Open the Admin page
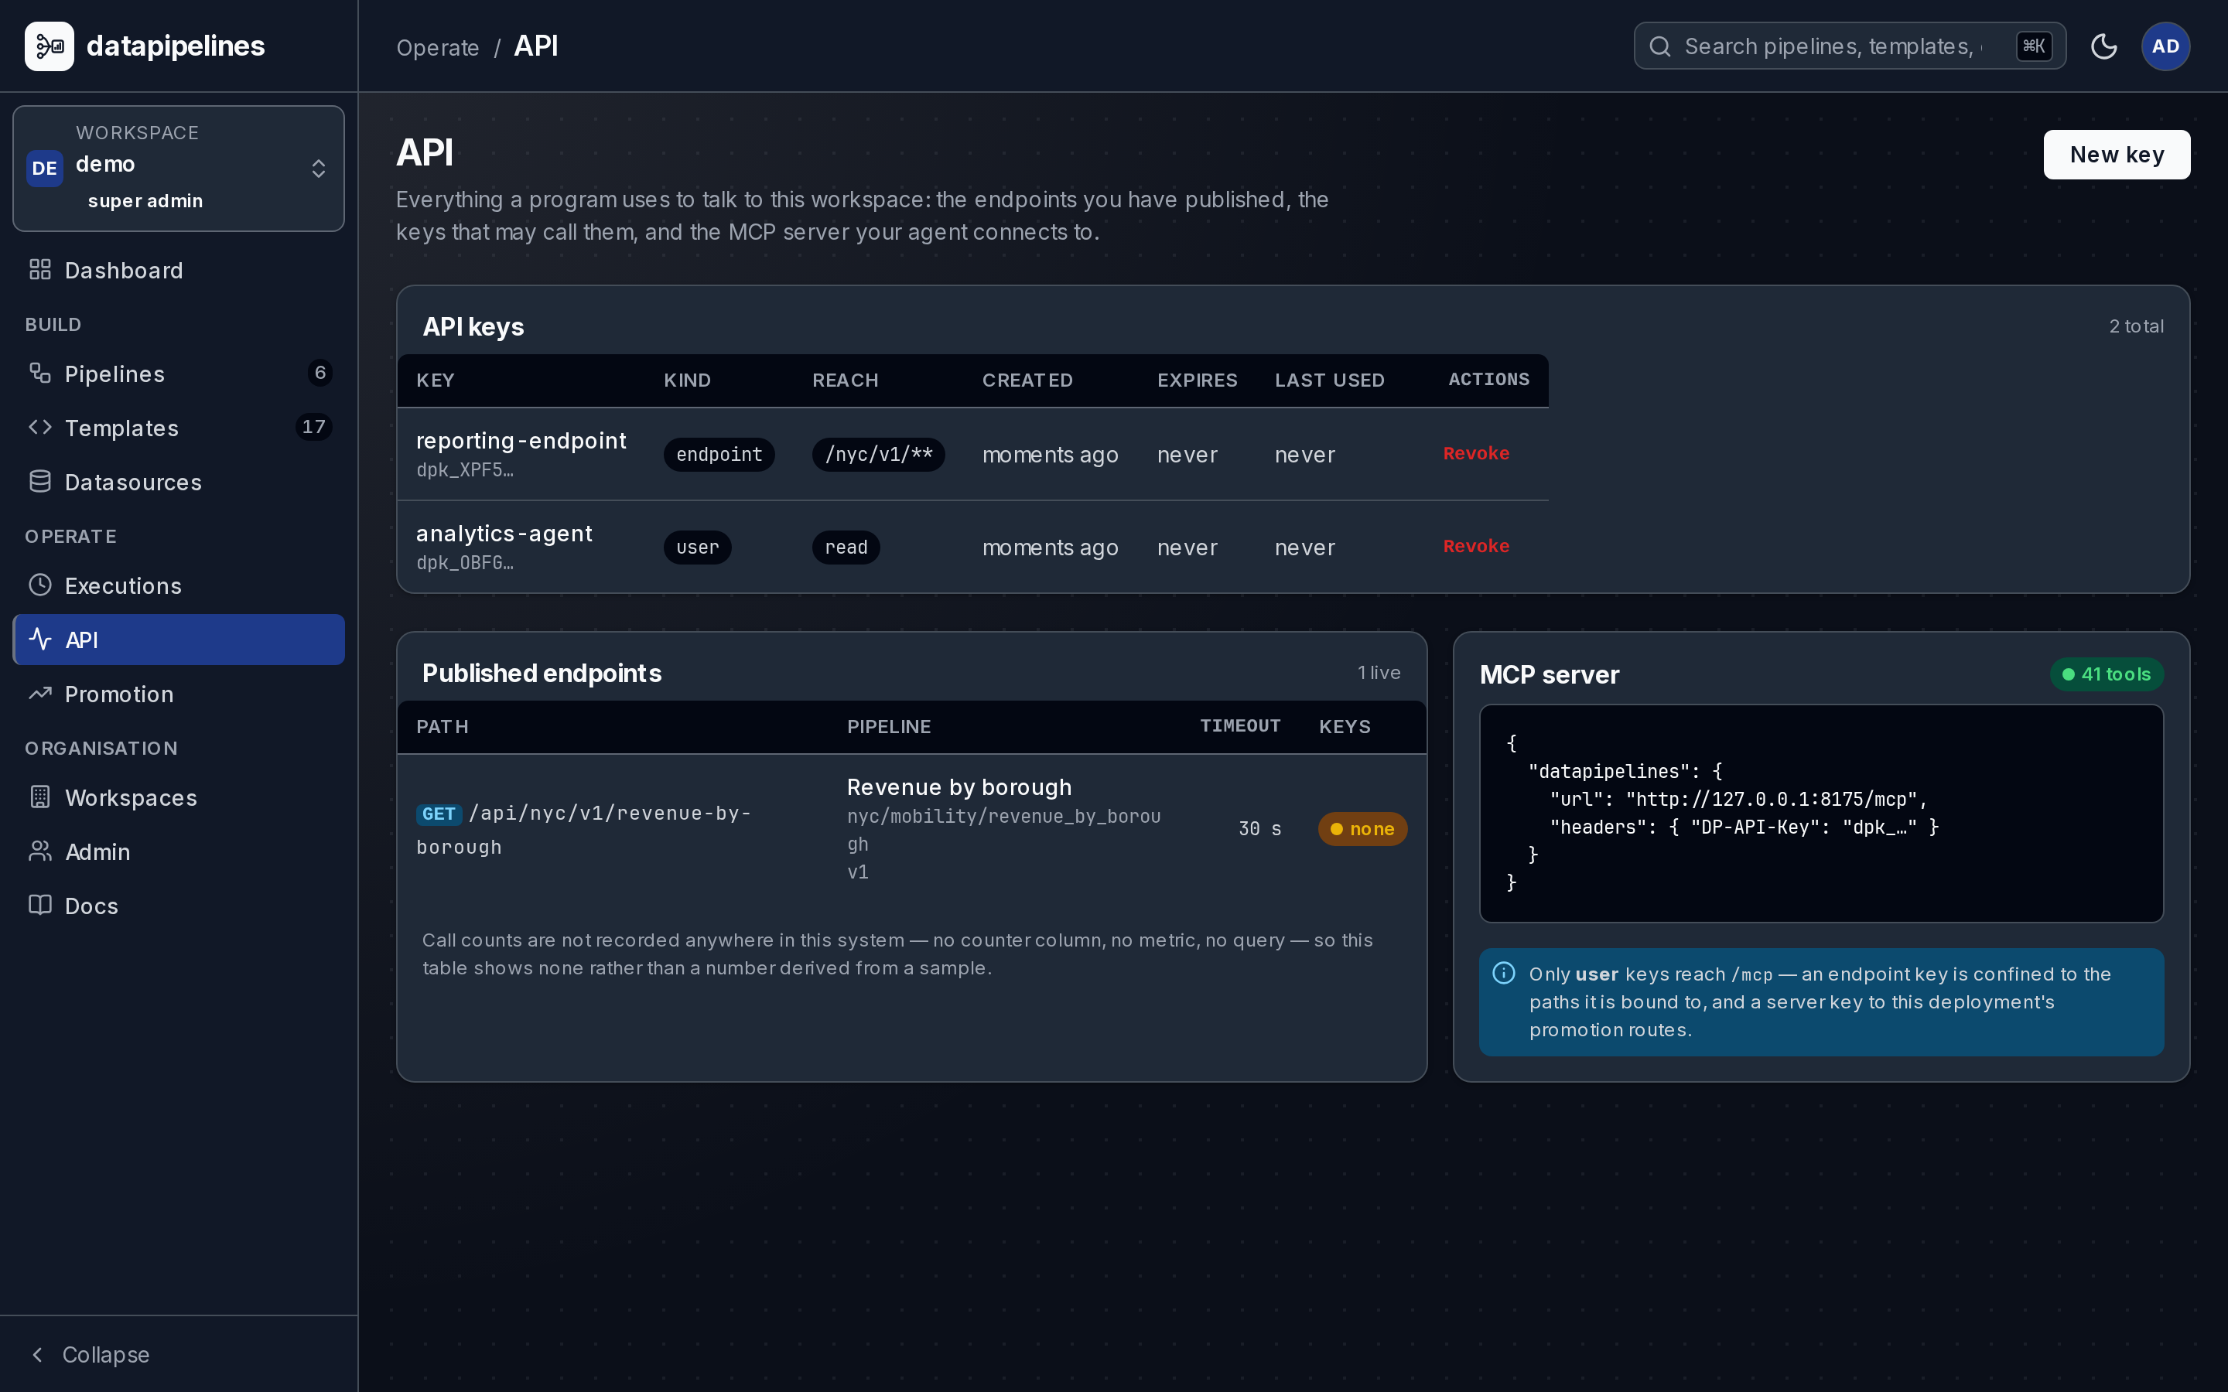This screenshot has height=1392, width=2228. (x=179, y=851)
